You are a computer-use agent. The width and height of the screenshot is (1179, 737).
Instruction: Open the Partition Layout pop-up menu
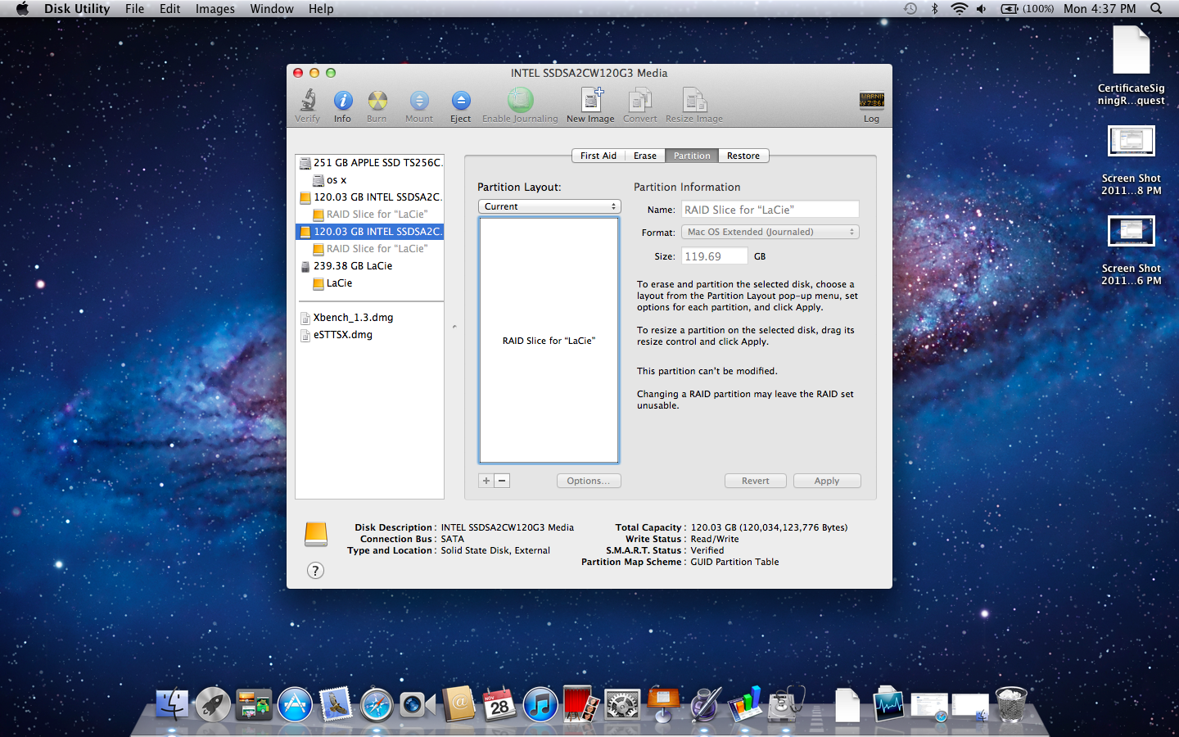[x=549, y=206]
